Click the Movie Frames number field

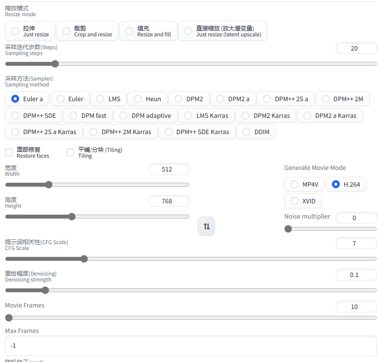tap(356, 306)
